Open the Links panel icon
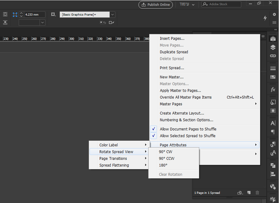Image resolution: width=279 pixels, height=203 pixels. 273,56
